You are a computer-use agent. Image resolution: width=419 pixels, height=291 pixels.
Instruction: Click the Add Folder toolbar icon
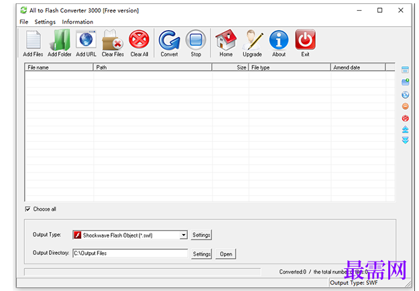(60, 40)
